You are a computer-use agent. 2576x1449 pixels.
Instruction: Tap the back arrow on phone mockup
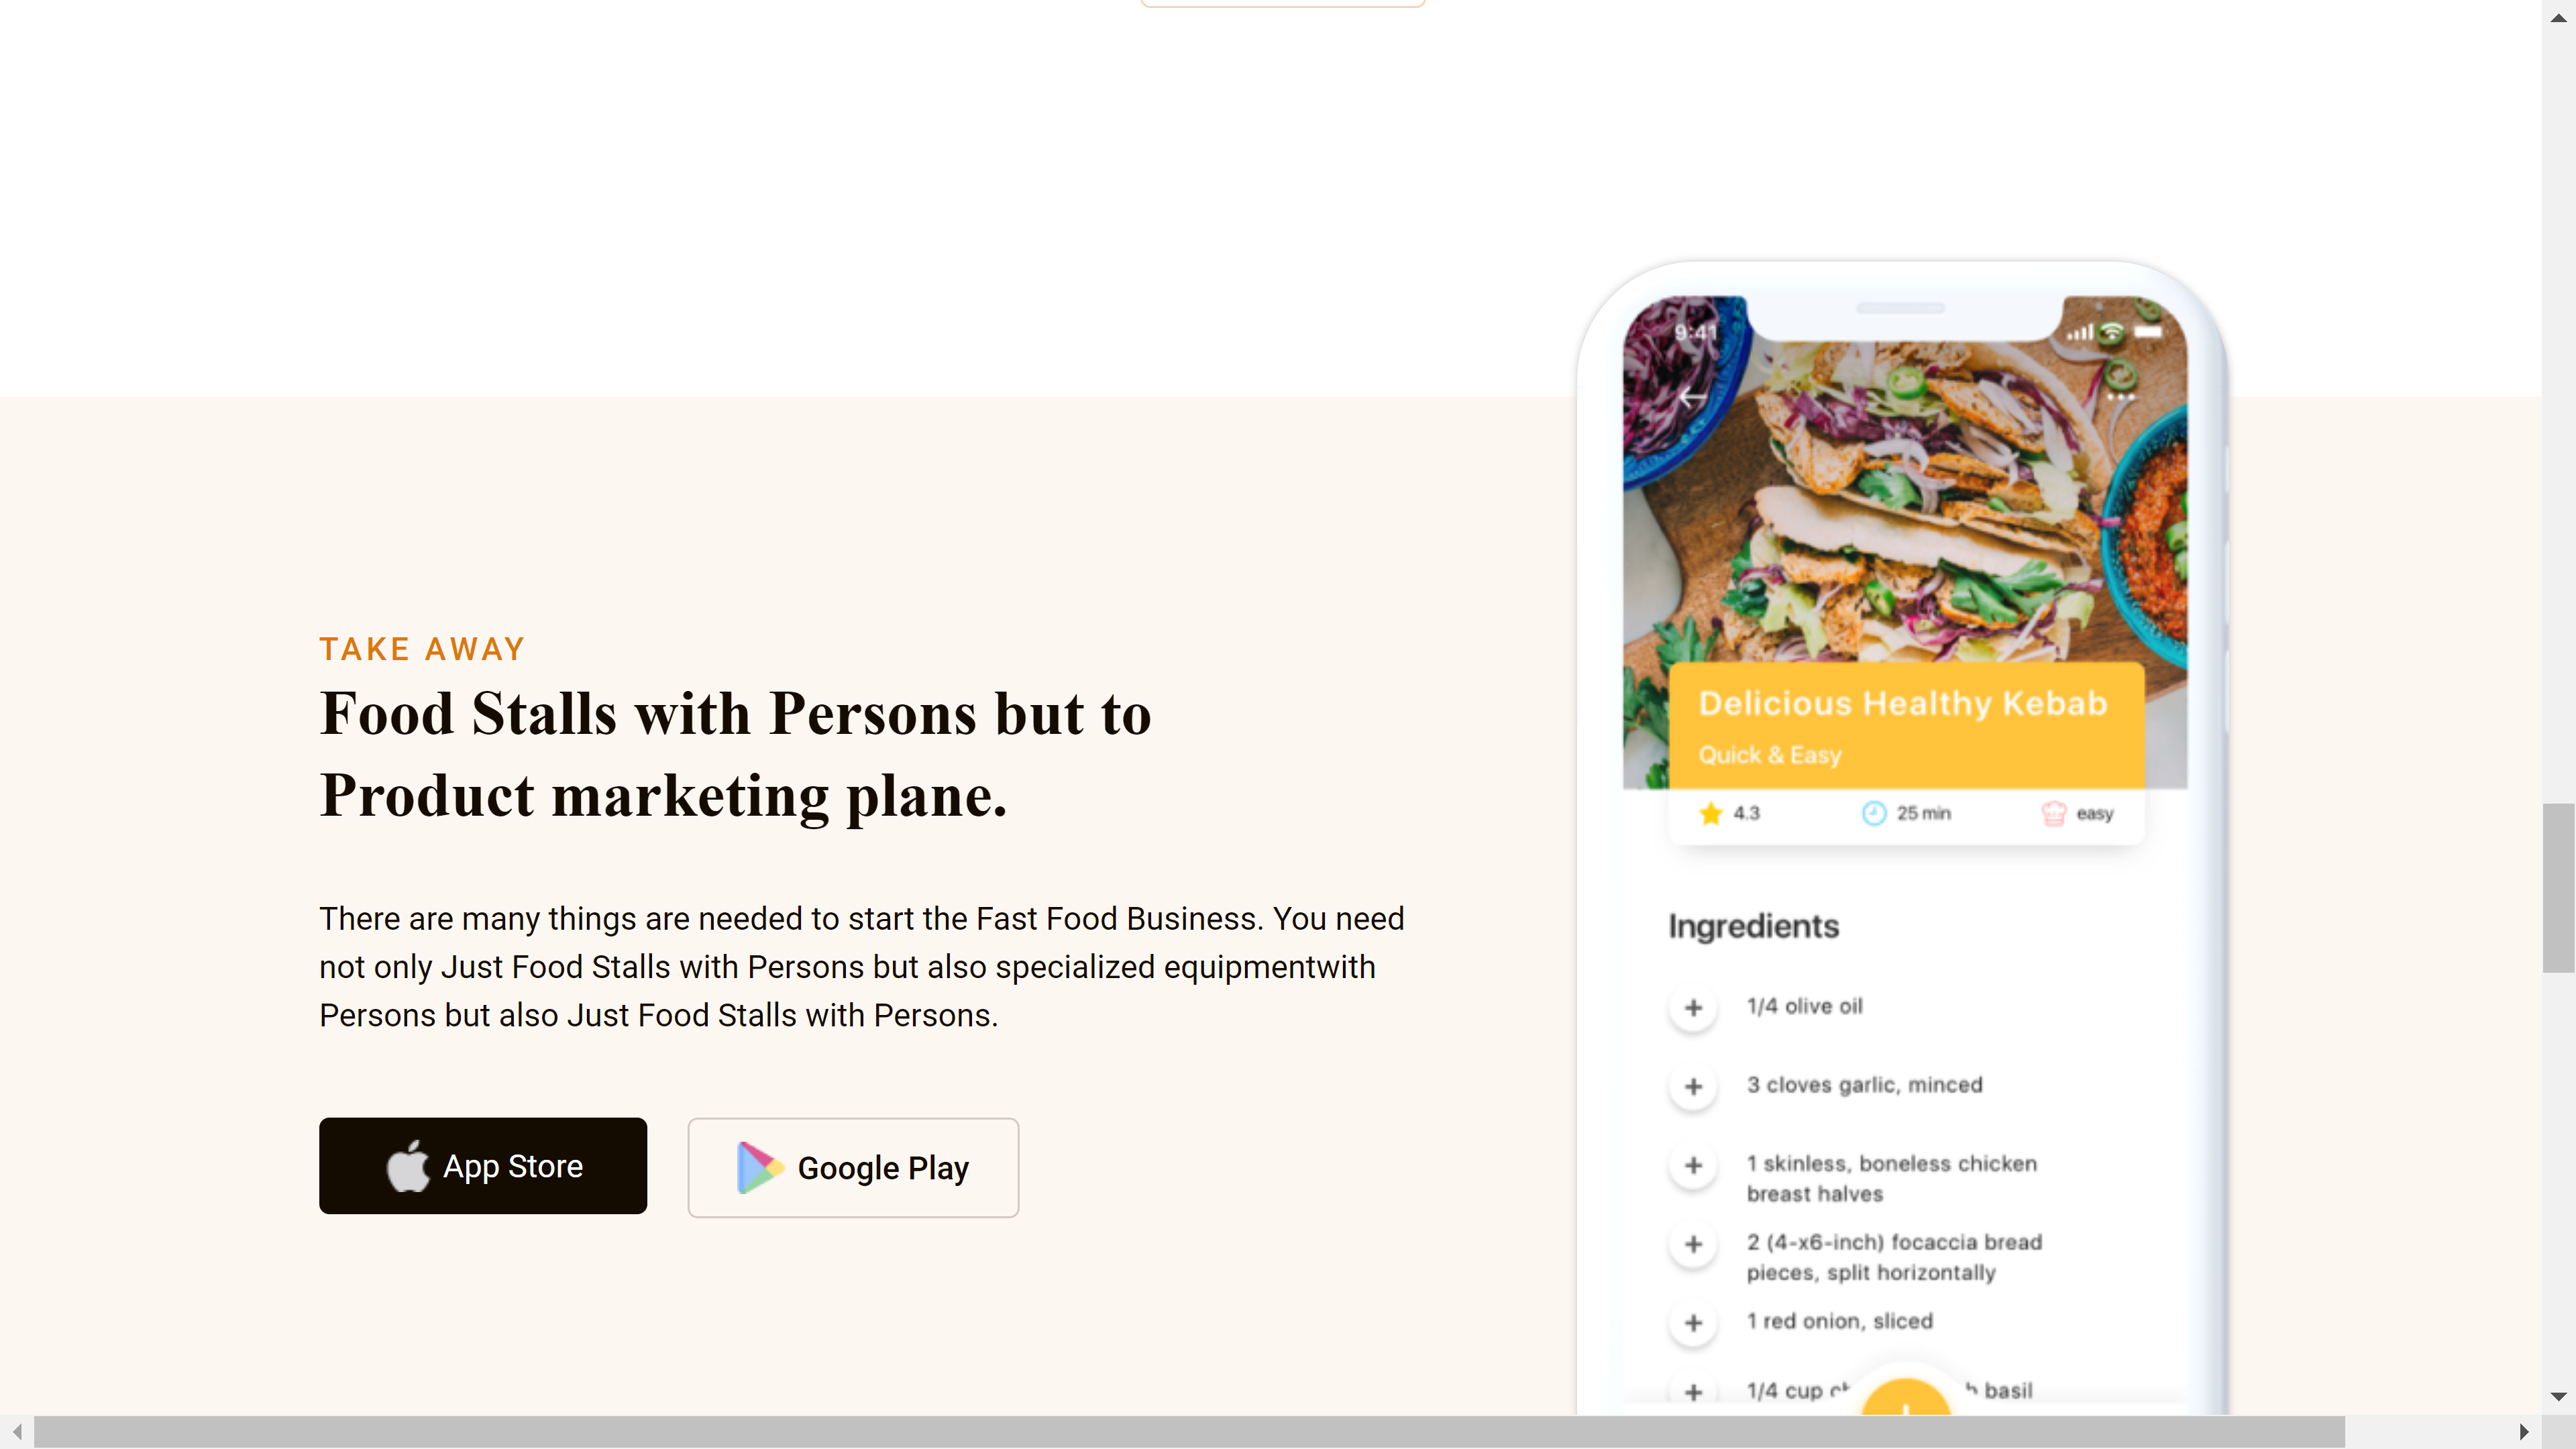click(x=1693, y=397)
